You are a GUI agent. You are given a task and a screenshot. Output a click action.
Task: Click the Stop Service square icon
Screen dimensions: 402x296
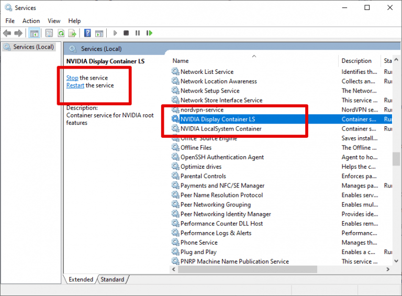coord(126,33)
